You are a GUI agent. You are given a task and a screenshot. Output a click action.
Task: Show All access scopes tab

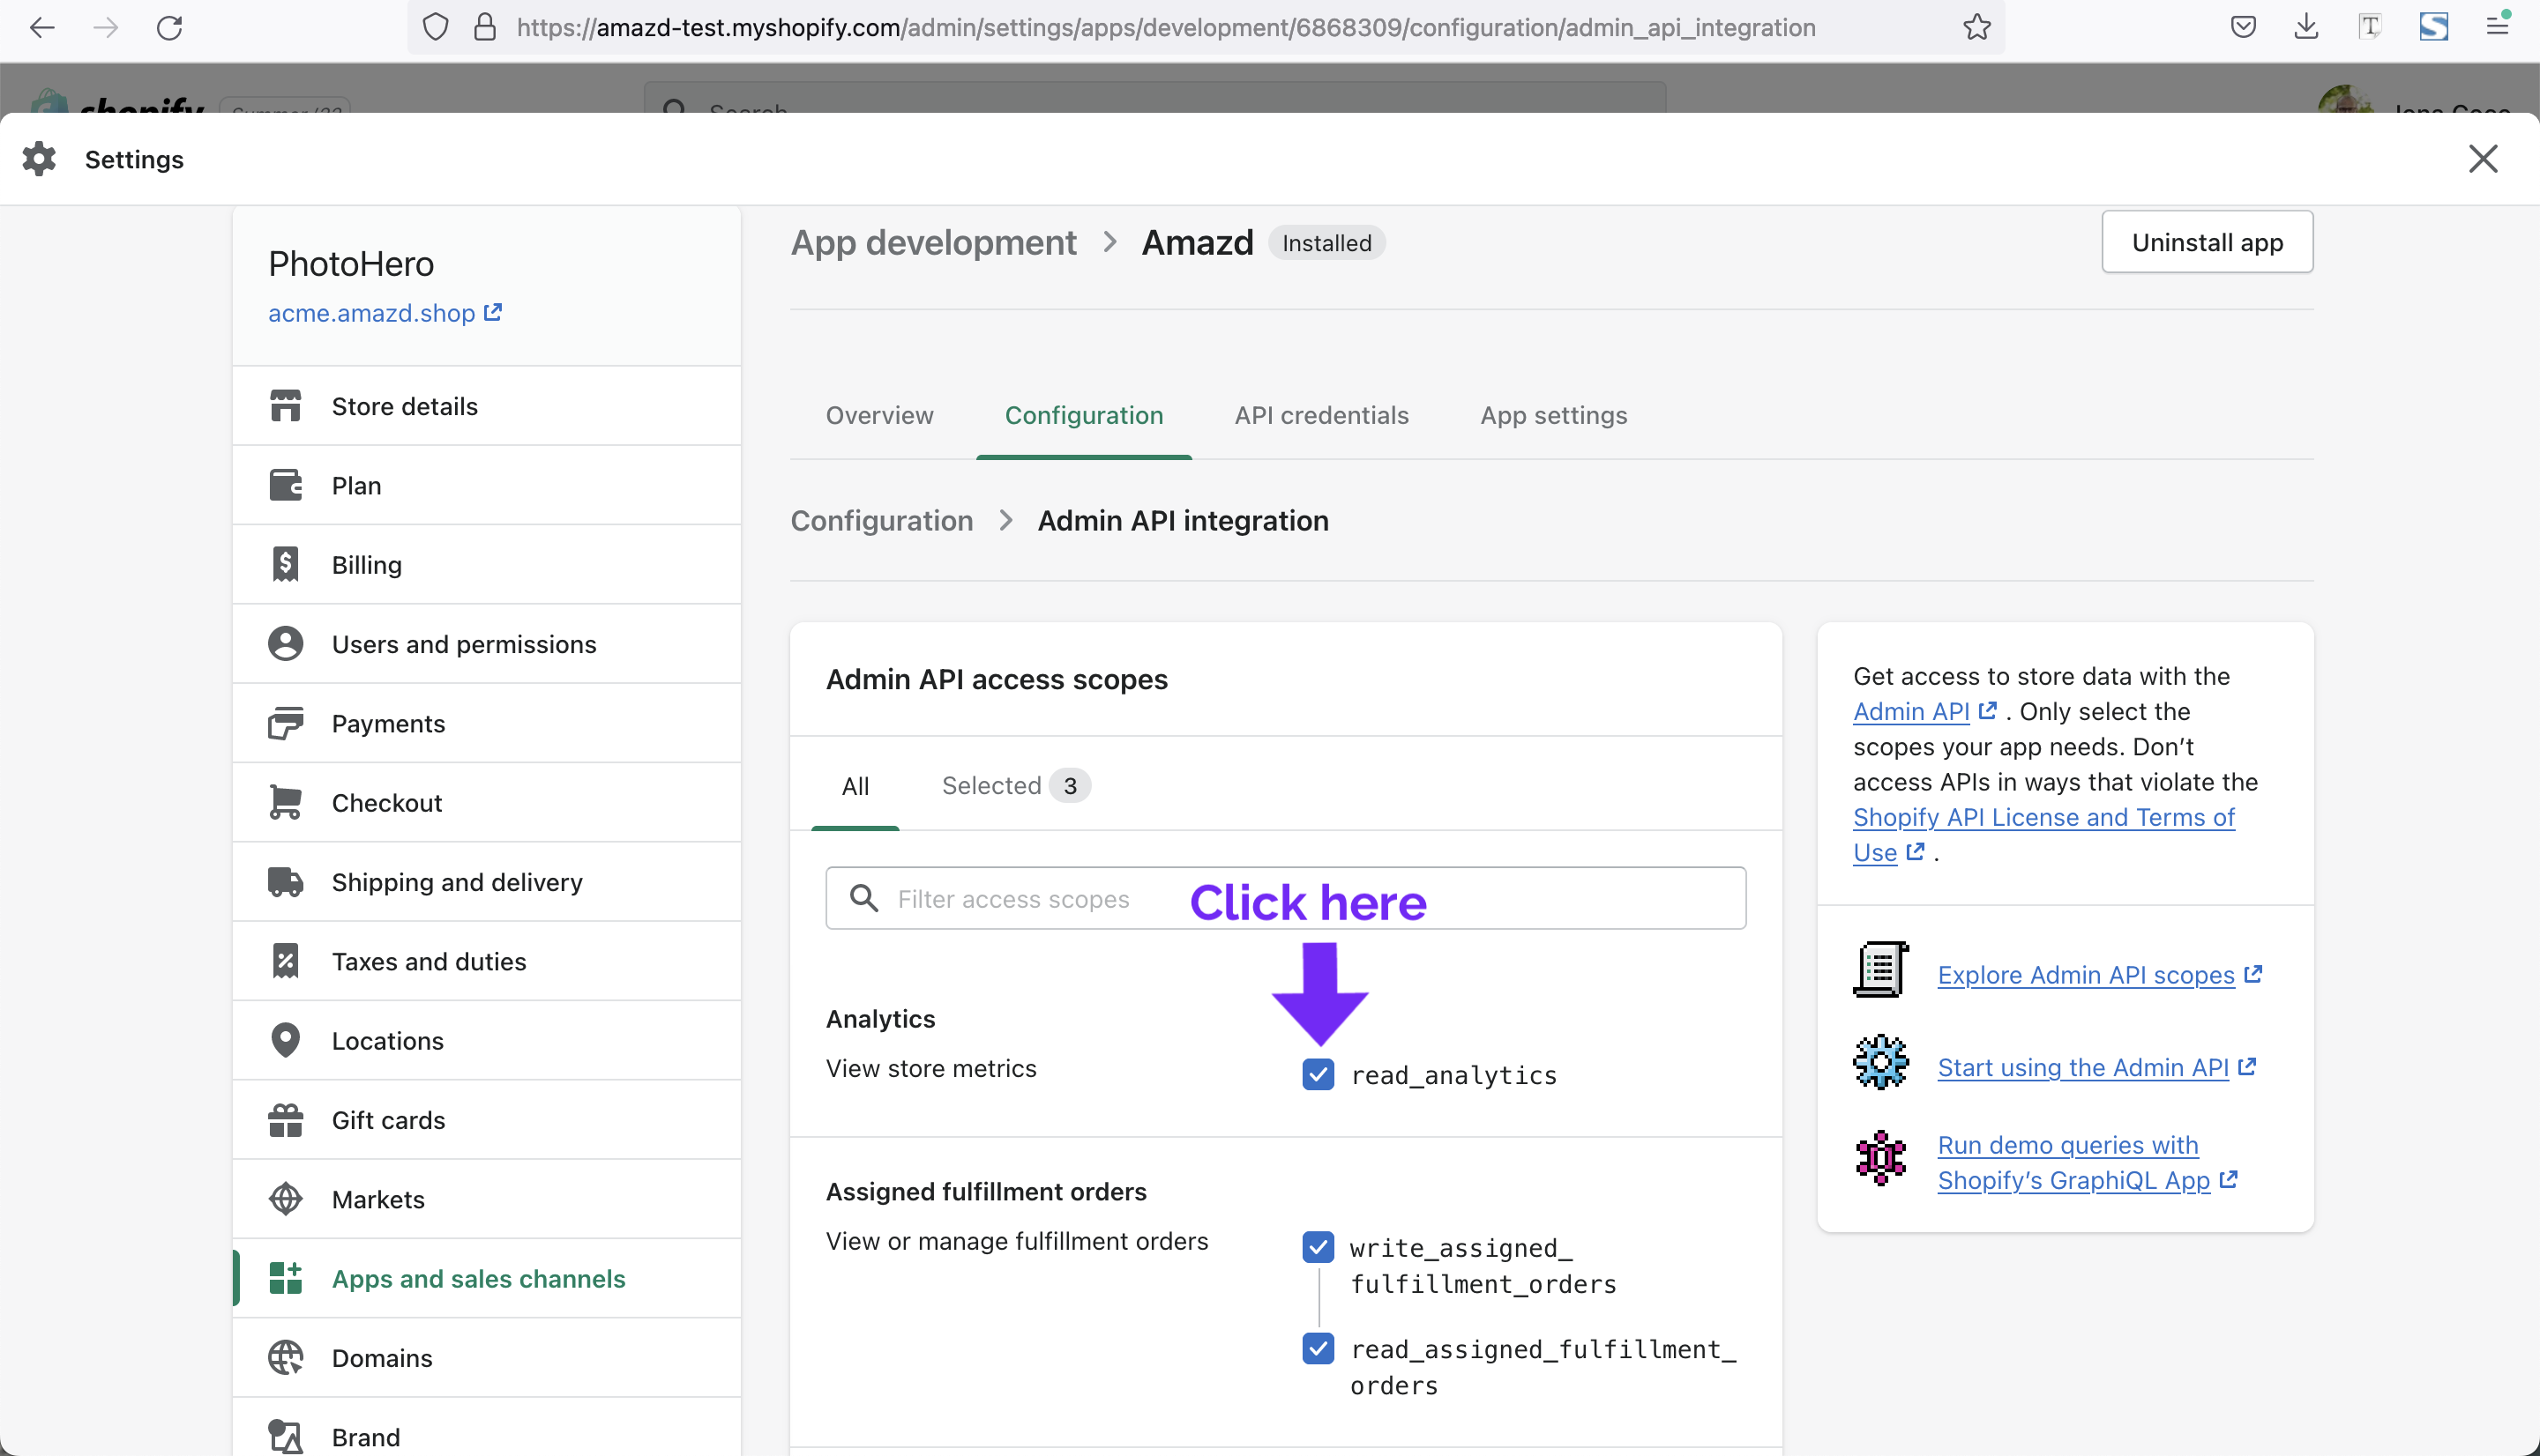point(855,786)
